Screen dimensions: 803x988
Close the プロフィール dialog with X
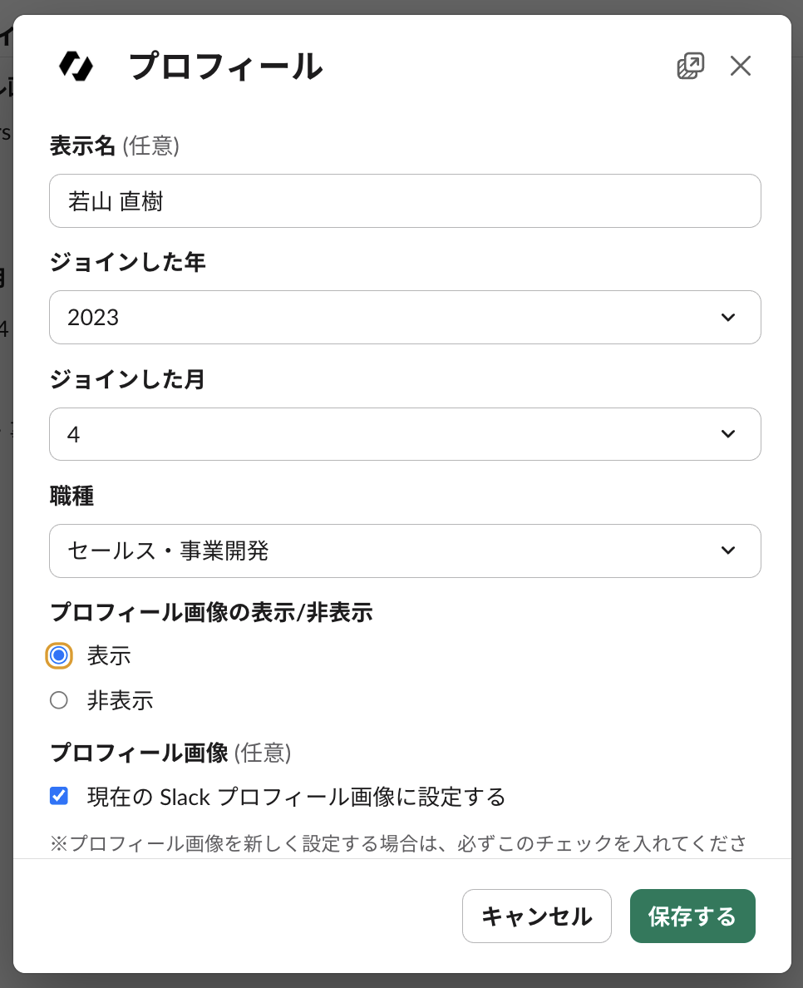740,66
